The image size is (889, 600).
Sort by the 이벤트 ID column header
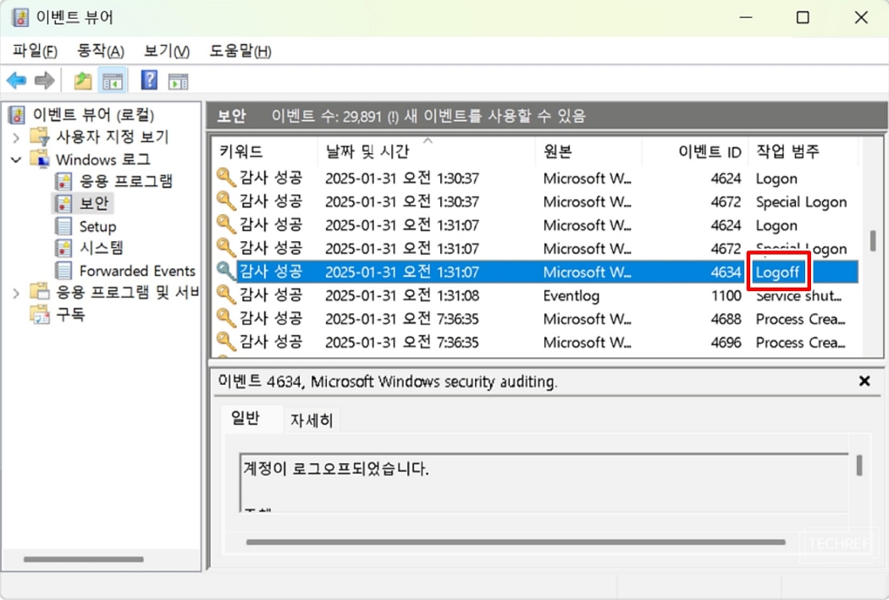695,151
